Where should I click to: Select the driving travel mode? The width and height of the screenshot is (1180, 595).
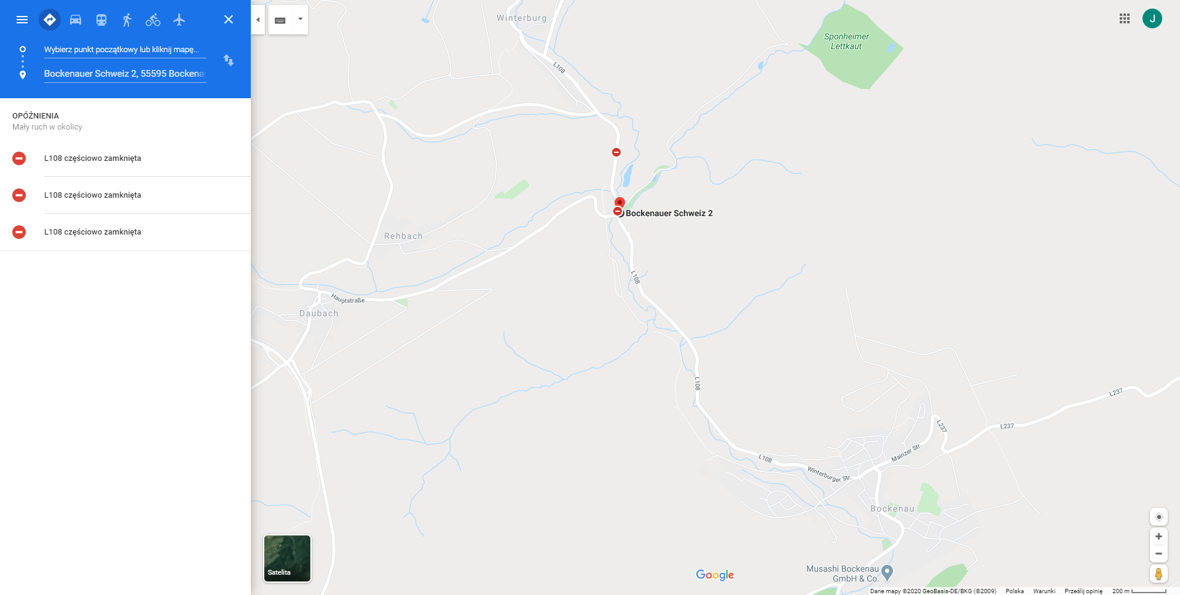[x=76, y=20]
